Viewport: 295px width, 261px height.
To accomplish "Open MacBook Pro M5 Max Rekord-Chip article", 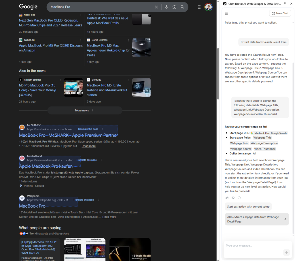I will click(x=108, y=50).
